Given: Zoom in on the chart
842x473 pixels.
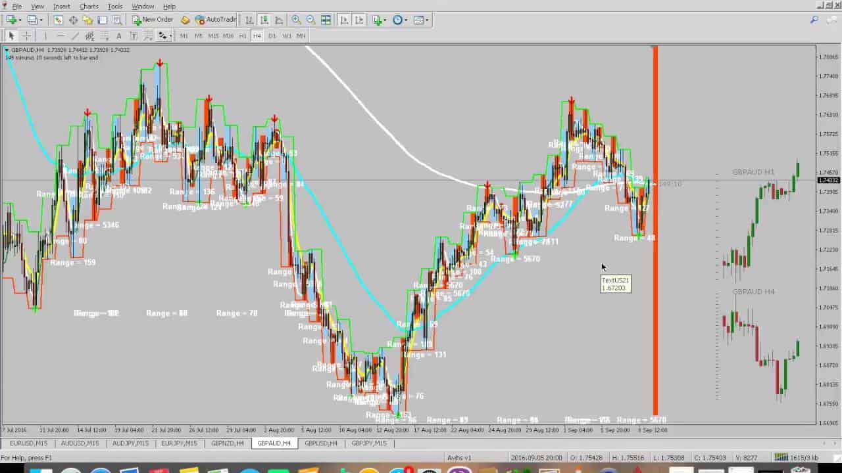Looking at the screenshot, I should pos(297,20).
